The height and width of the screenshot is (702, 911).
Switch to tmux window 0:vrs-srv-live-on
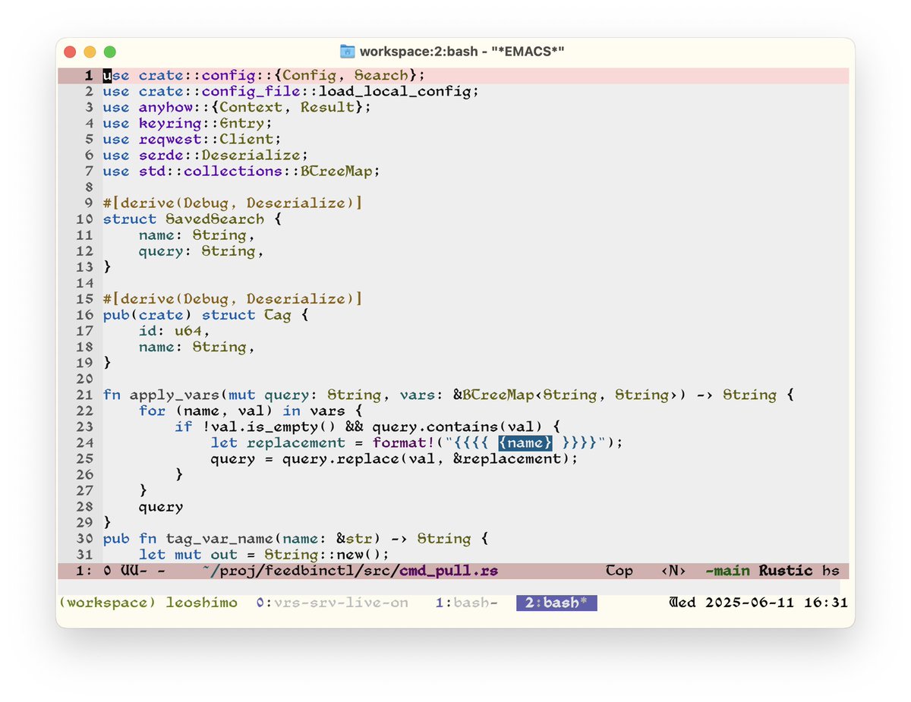pyautogui.click(x=333, y=603)
